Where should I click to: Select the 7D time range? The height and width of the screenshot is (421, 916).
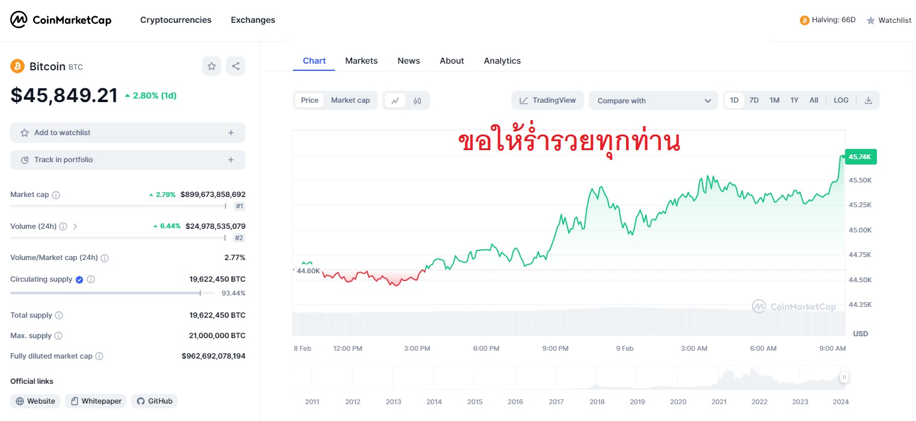point(754,100)
